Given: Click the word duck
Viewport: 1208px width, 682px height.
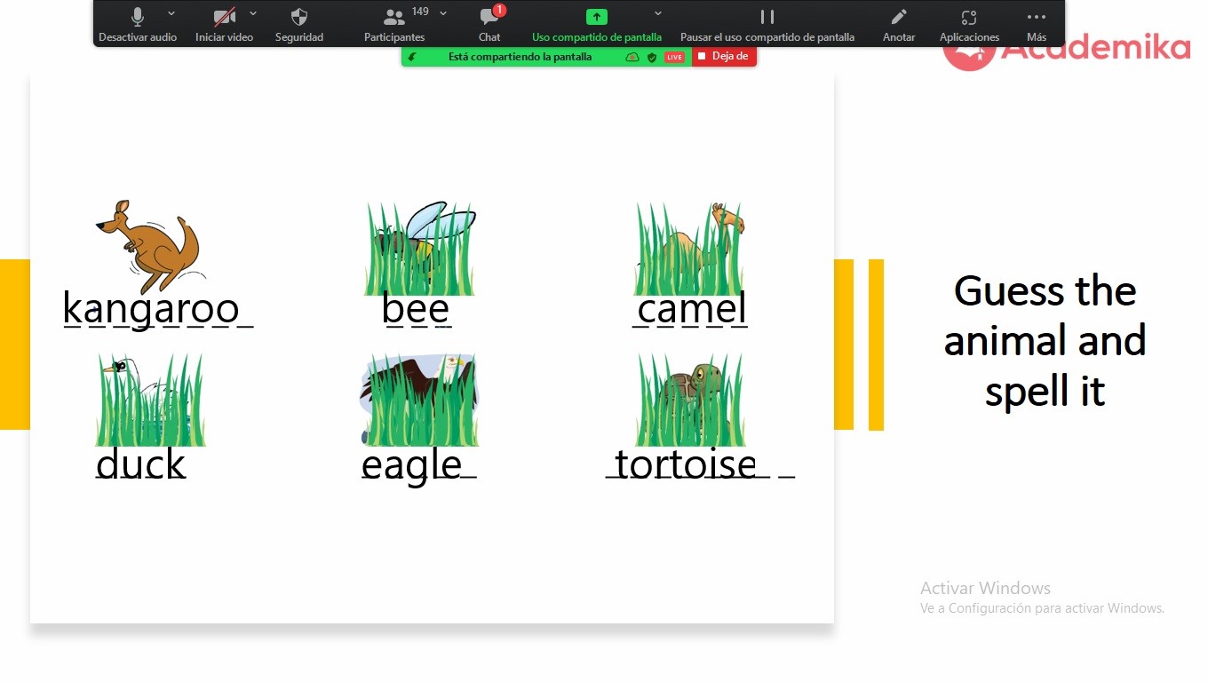Looking at the screenshot, I should 141,463.
